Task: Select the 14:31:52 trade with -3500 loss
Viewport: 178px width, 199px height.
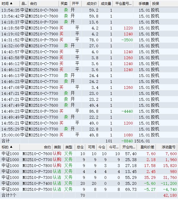Action: pyautogui.click(x=85, y=40)
